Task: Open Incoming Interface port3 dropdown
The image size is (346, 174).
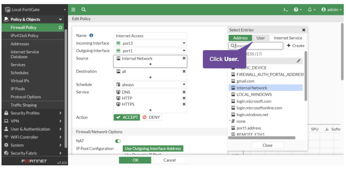Action: pos(150,43)
